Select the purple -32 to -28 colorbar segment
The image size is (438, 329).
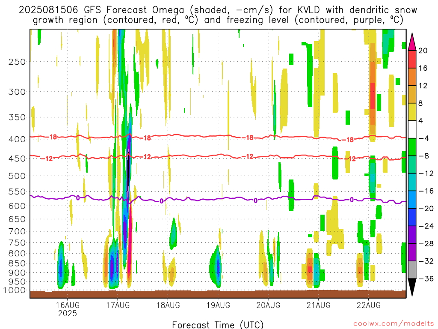[x=412, y=252]
